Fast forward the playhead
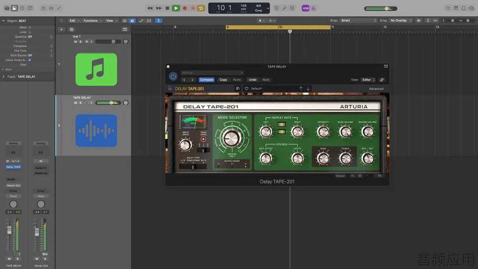 click(x=159, y=8)
